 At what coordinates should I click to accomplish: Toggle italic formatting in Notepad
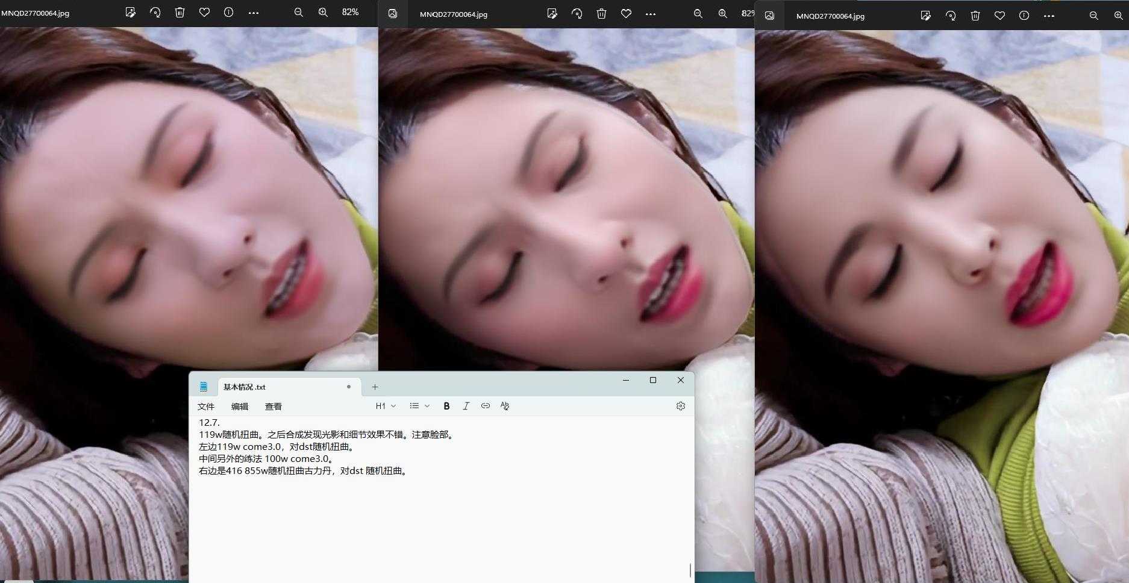466,406
